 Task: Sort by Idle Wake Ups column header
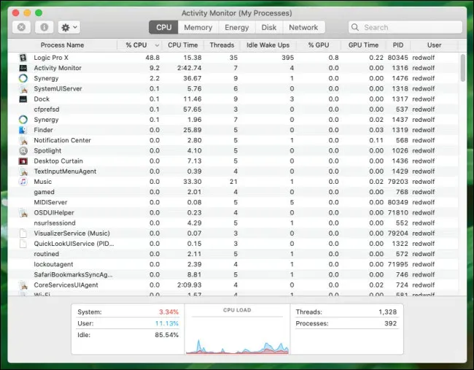(268, 45)
